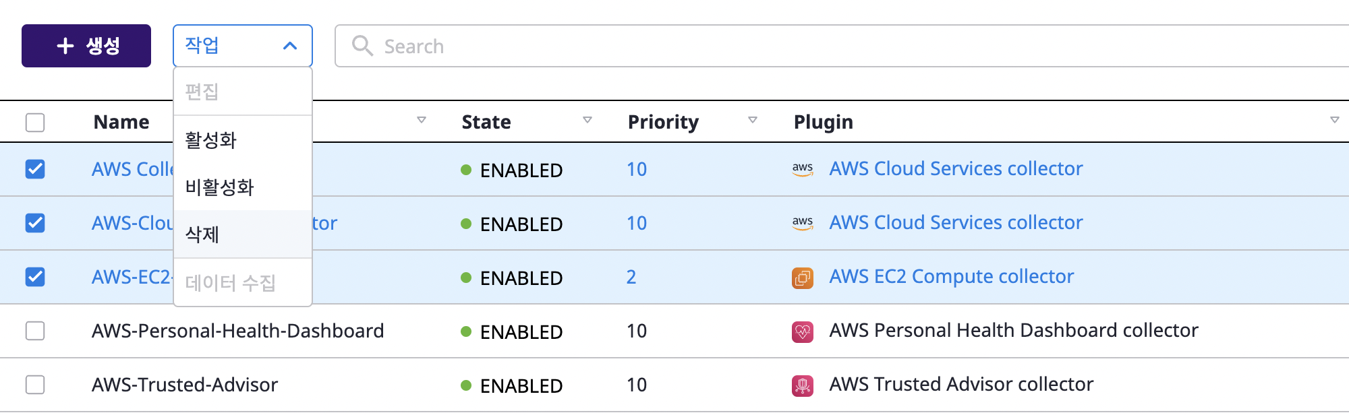The image size is (1349, 415).
Task: Select 삭제 from the action menu
Action: pyautogui.click(x=243, y=234)
